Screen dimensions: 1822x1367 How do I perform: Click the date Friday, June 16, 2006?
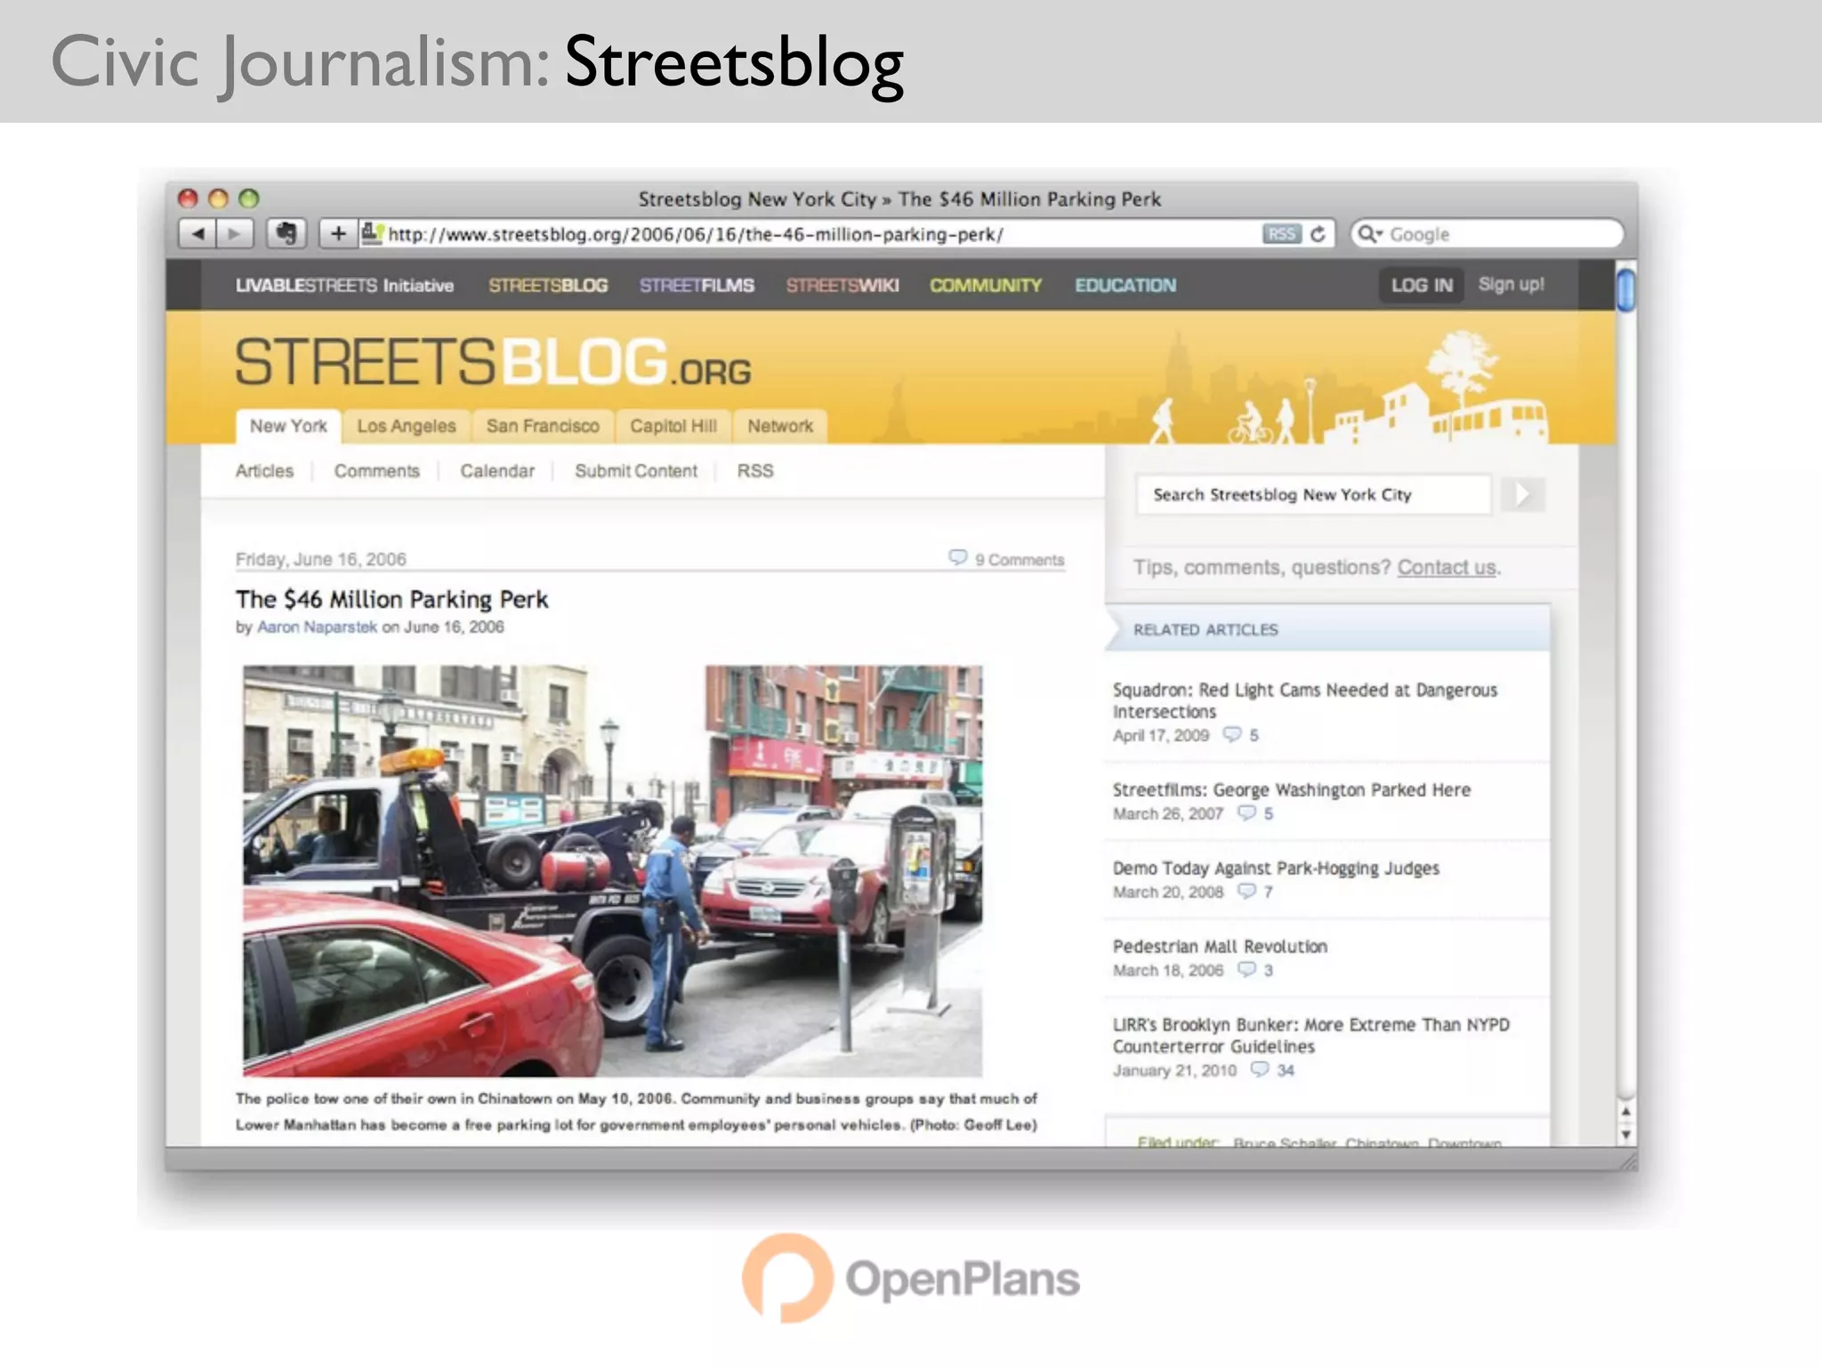(x=320, y=559)
